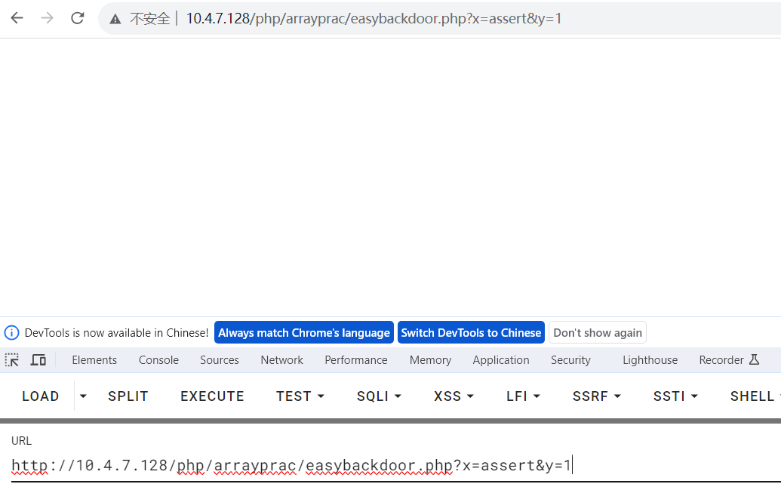Open the LFI dropdown menu
The width and height of the screenshot is (781, 487).
[x=523, y=396]
